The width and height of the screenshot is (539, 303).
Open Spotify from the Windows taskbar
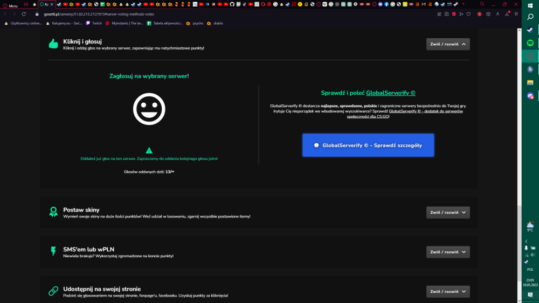pyautogui.click(x=530, y=43)
